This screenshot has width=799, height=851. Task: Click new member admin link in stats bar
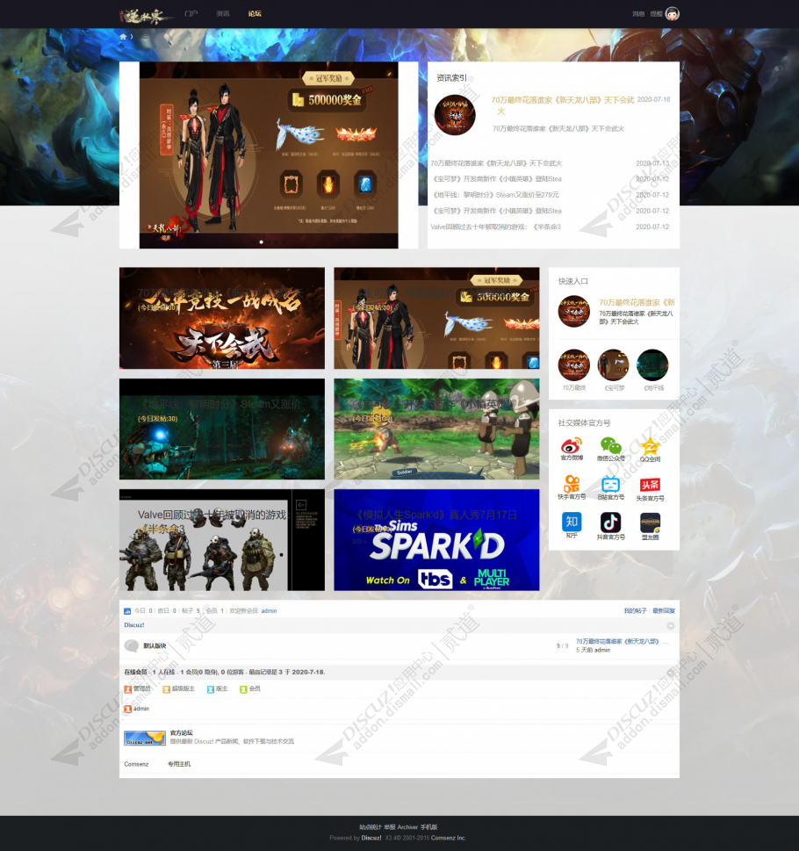[x=269, y=611]
